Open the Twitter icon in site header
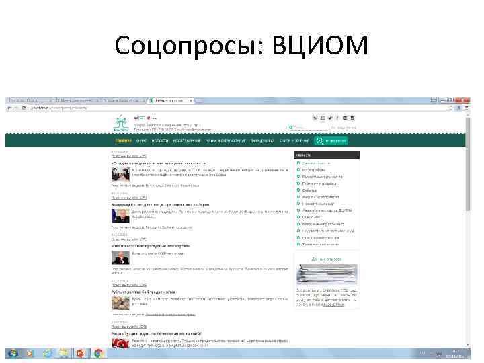The height and width of the screenshot is (363, 484). click(x=330, y=118)
